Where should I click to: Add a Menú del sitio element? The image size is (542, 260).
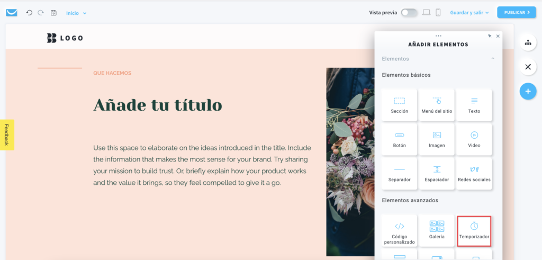pos(437,105)
